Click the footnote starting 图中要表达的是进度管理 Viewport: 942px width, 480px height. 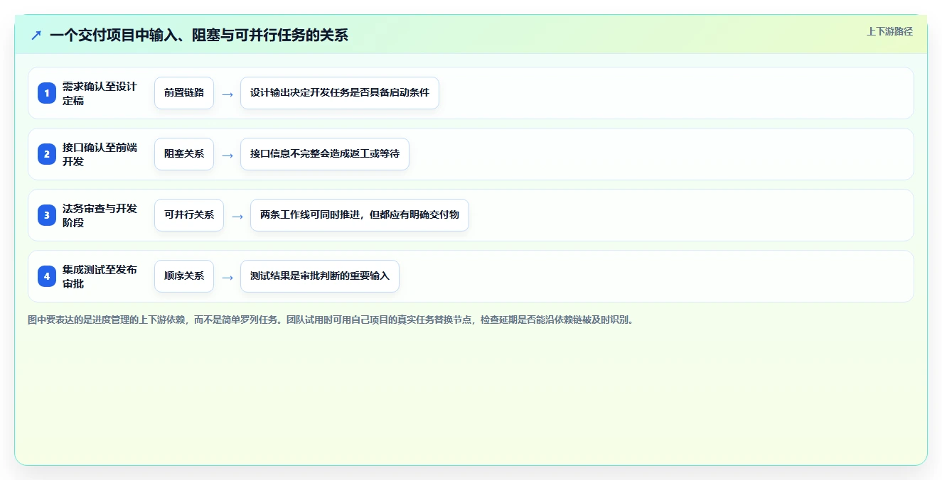coord(331,320)
